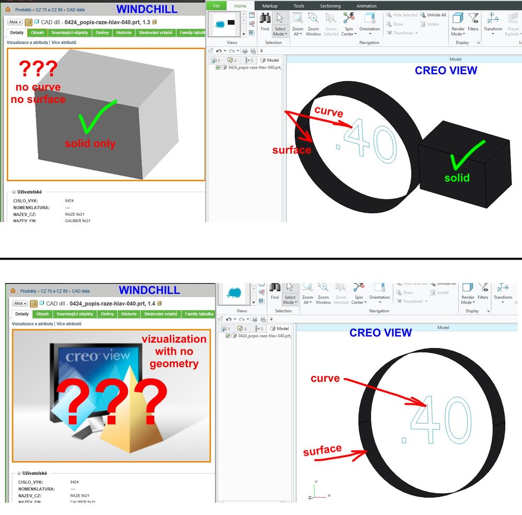Open Zoom All dropdown in upper Creo View

297,32
